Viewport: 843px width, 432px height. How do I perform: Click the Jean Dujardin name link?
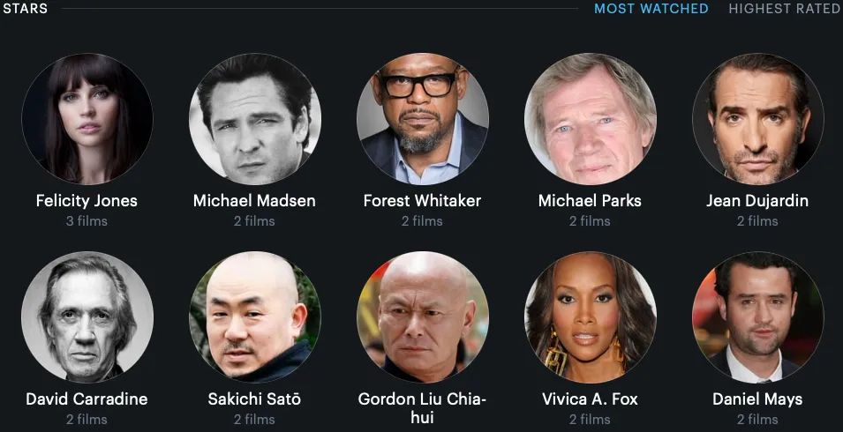pos(758,201)
